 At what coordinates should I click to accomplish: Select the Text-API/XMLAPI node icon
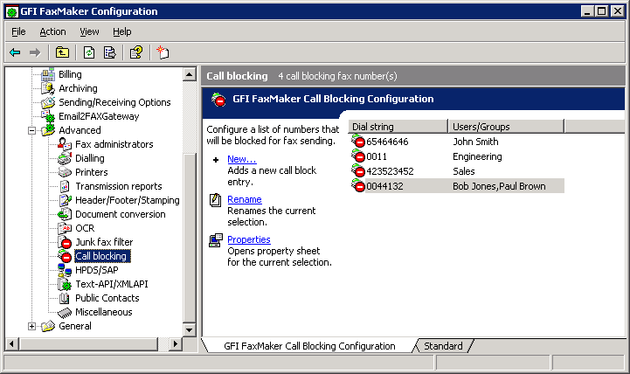pyautogui.click(x=65, y=284)
